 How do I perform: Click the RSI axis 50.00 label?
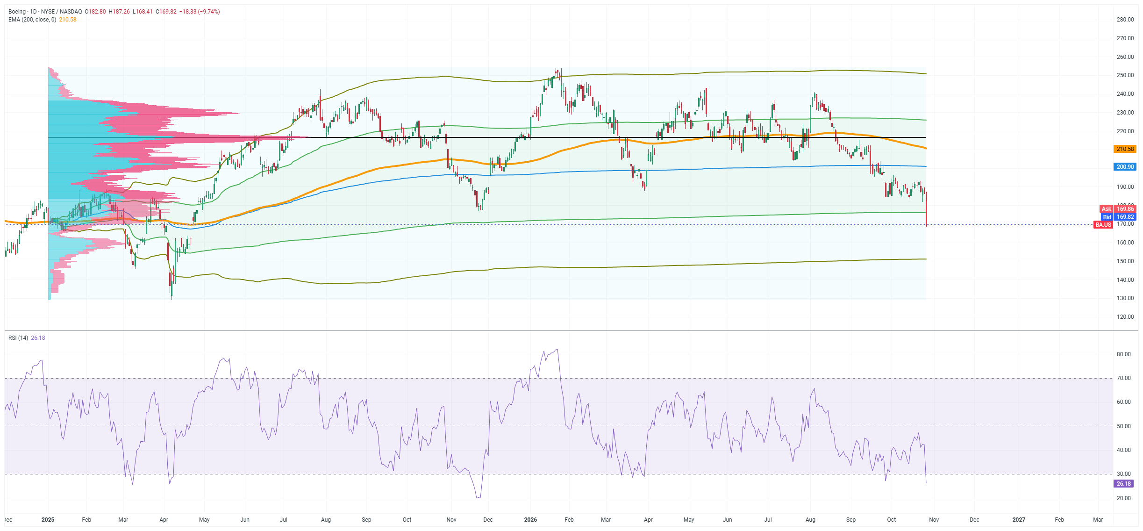(1124, 426)
